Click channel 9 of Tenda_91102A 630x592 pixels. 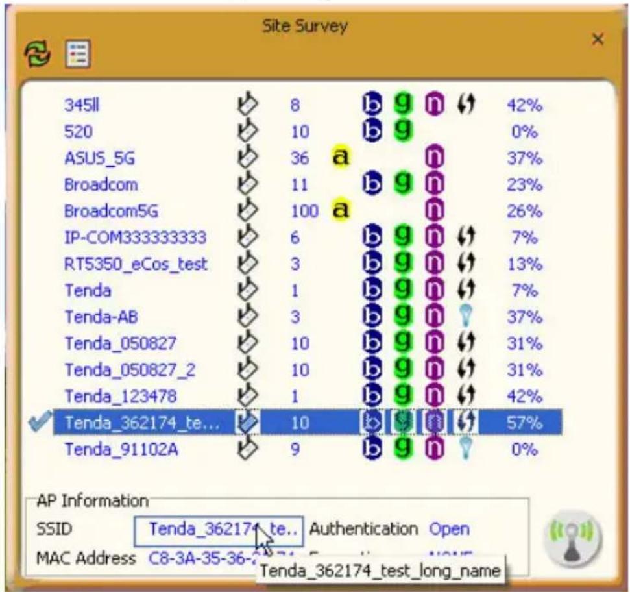[x=295, y=449]
